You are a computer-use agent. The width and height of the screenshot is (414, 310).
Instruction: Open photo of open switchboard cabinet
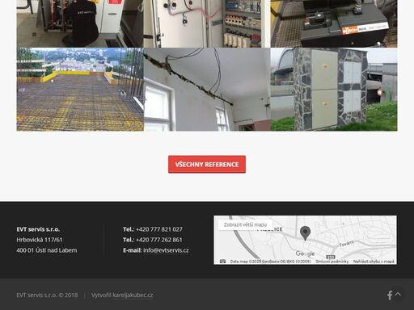(x=207, y=23)
